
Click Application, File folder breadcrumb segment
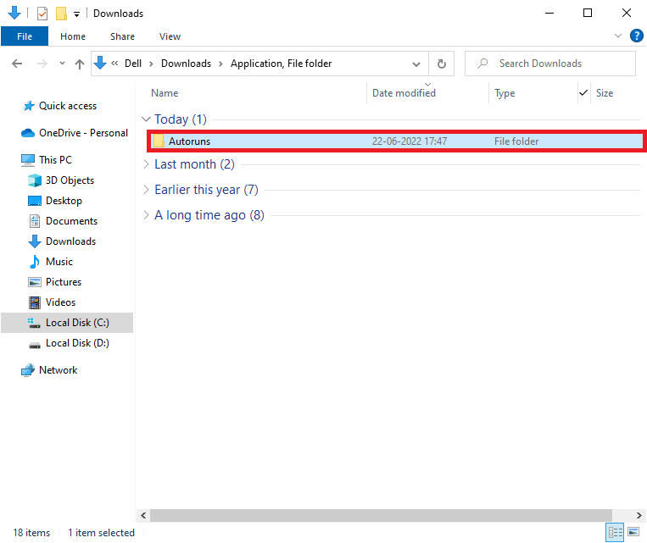(281, 64)
